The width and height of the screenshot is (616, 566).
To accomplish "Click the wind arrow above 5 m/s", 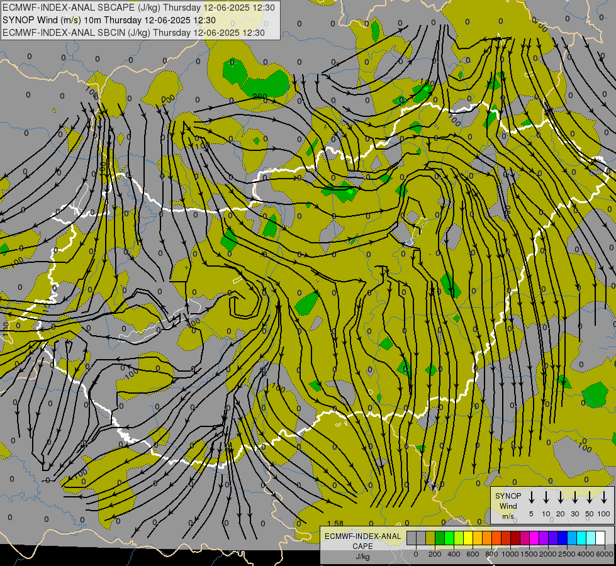I will [x=532, y=497].
